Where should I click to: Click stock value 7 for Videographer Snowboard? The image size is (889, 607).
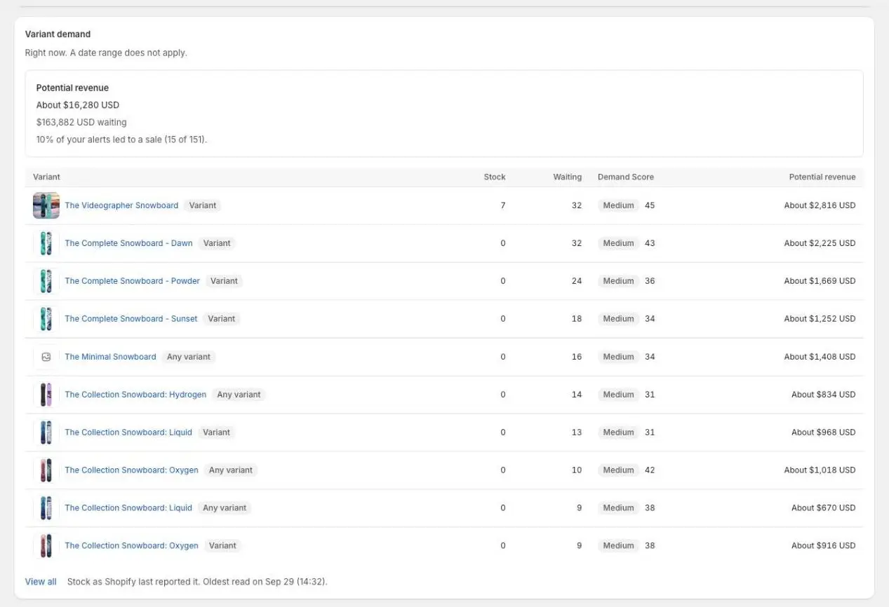[503, 205]
